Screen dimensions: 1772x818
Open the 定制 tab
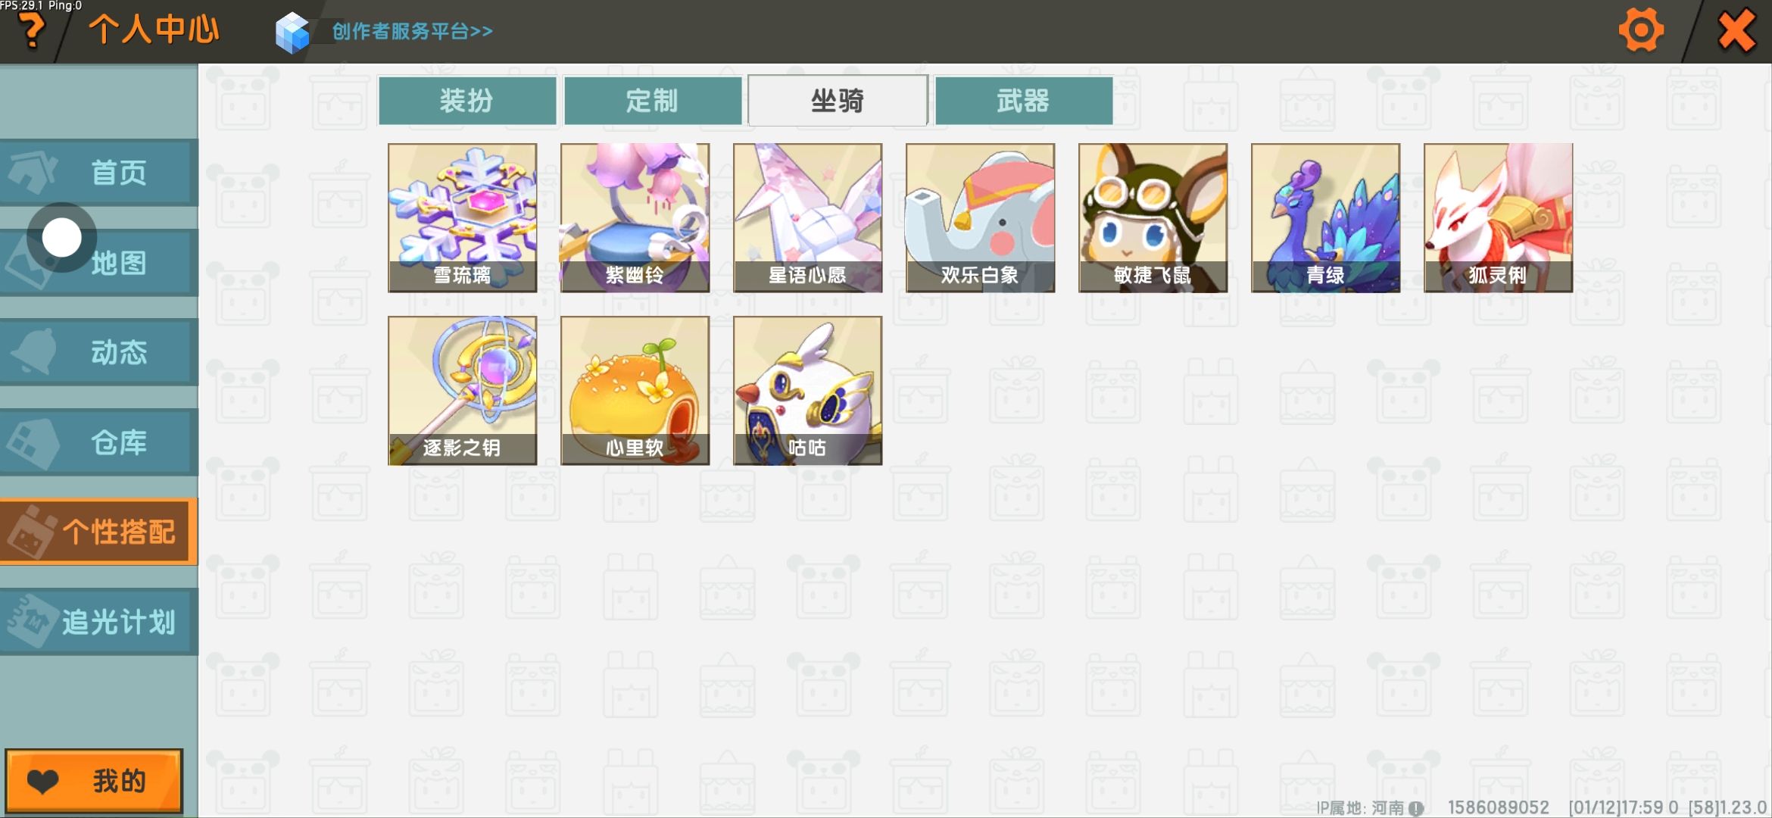pyautogui.click(x=653, y=100)
